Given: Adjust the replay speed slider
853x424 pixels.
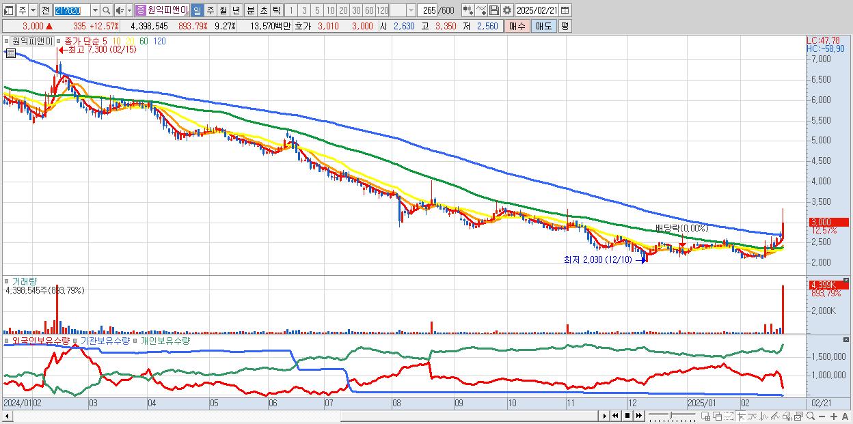Looking at the screenshot, I should [672, 416].
